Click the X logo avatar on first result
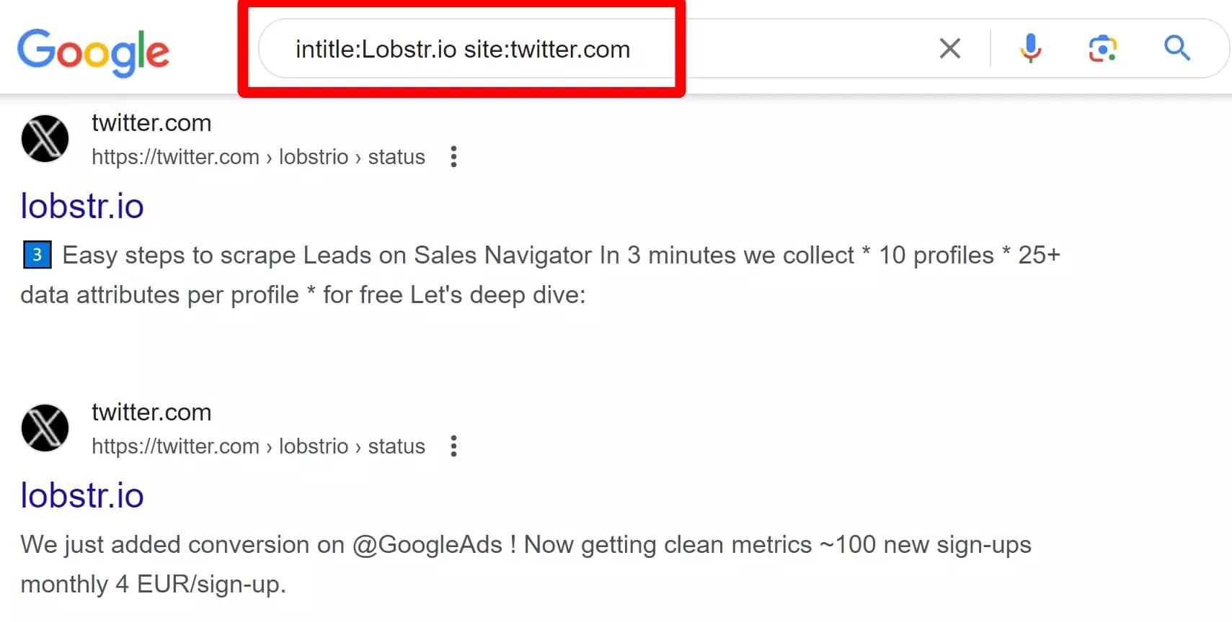The width and height of the screenshot is (1232, 622). click(x=45, y=138)
